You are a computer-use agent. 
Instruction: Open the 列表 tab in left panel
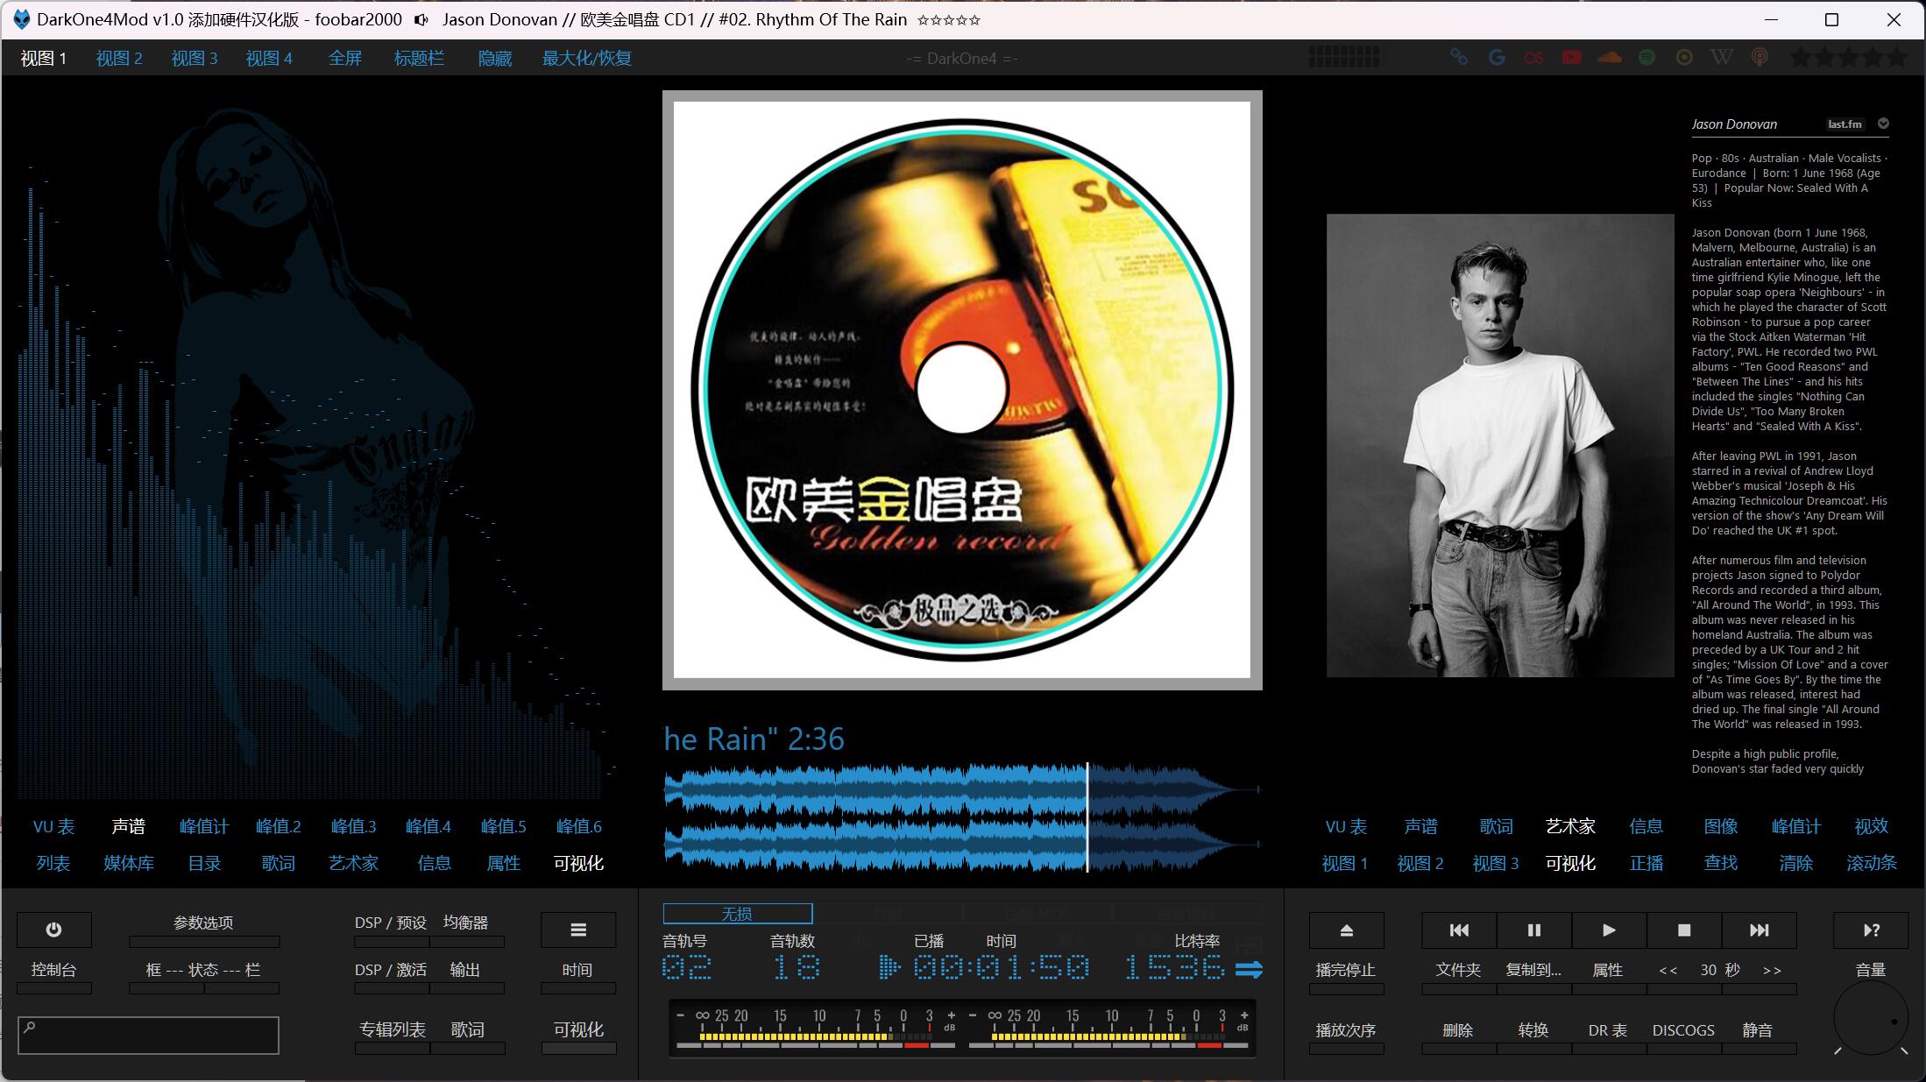[53, 863]
